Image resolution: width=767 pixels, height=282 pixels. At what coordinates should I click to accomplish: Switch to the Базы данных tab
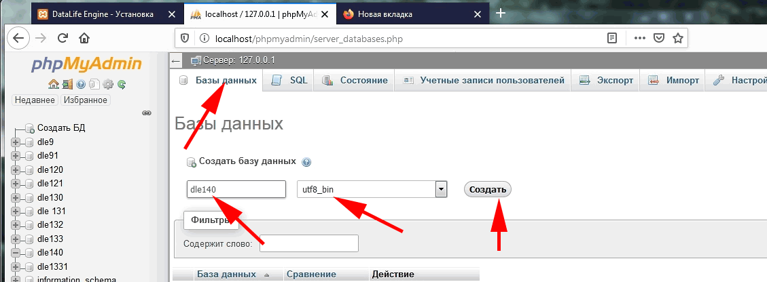coord(218,81)
